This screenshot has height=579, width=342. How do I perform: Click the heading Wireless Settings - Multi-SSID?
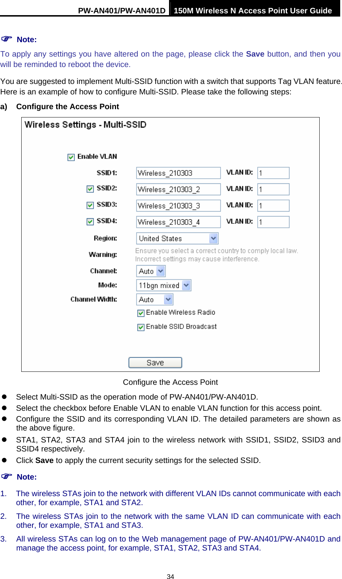85,125
